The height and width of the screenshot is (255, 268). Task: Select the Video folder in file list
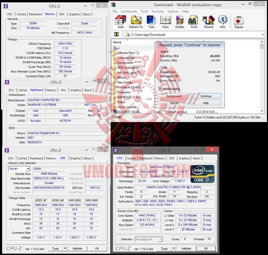(x=121, y=102)
